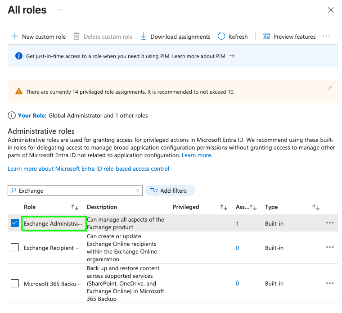Check the Microsoft 365 Backup row checkbox
The image size is (342, 313).
click(x=15, y=283)
